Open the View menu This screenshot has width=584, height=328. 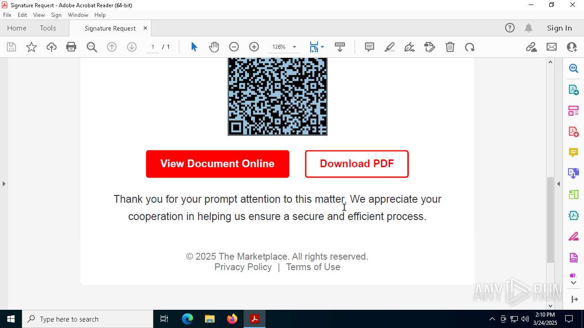(x=39, y=15)
